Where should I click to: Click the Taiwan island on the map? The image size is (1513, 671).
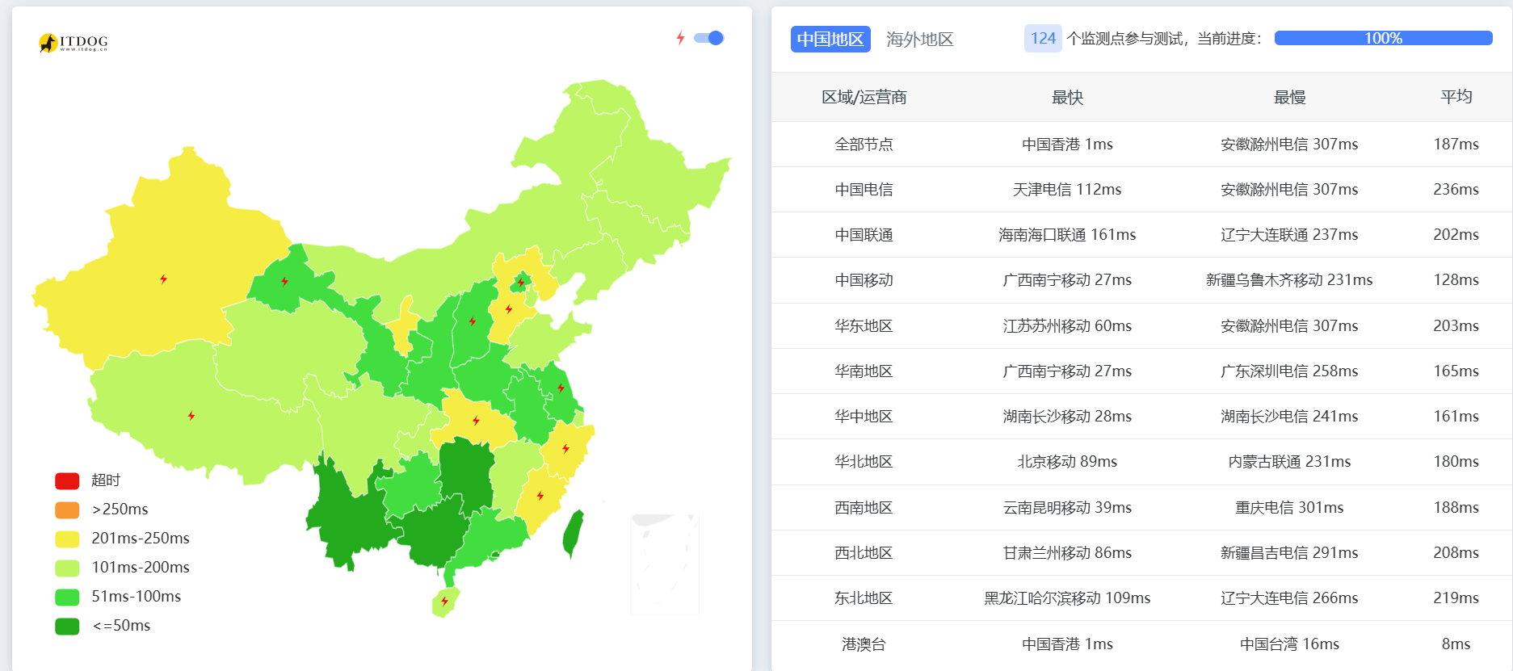[x=573, y=534]
